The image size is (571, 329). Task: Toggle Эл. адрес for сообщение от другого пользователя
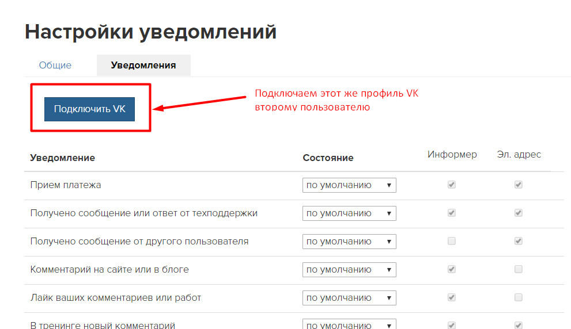[519, 241]
